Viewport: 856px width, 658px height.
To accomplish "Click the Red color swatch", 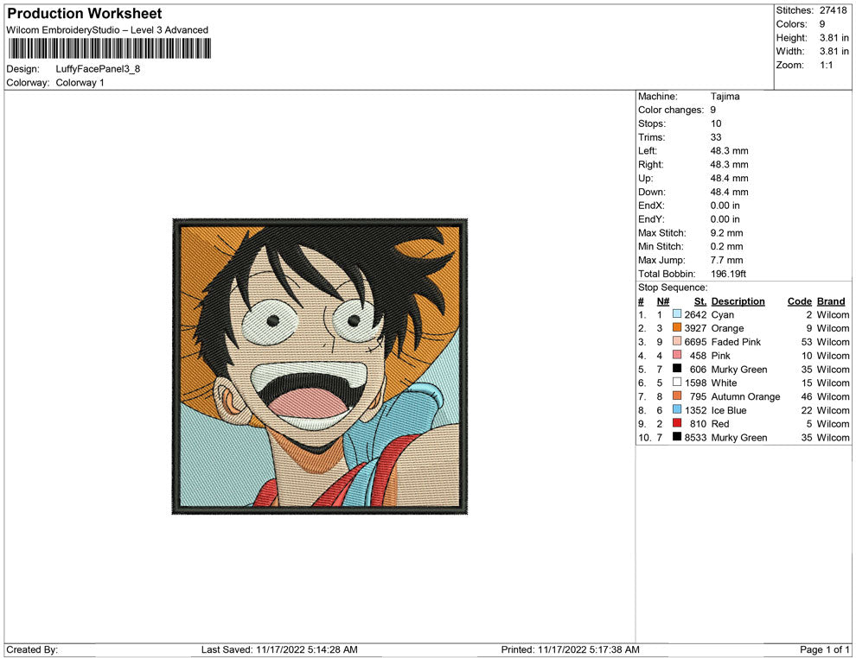I will point(677,423).
